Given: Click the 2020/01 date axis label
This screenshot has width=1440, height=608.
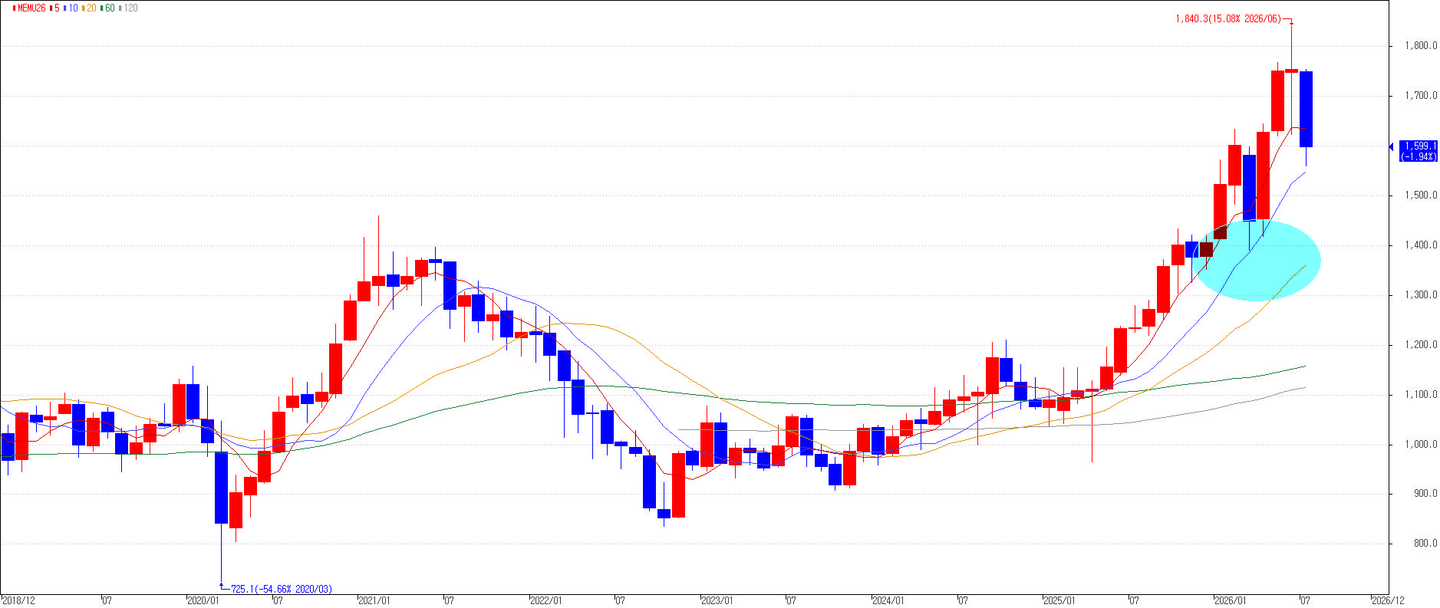Looking at the screenshot, I should [x=204, y=600].
